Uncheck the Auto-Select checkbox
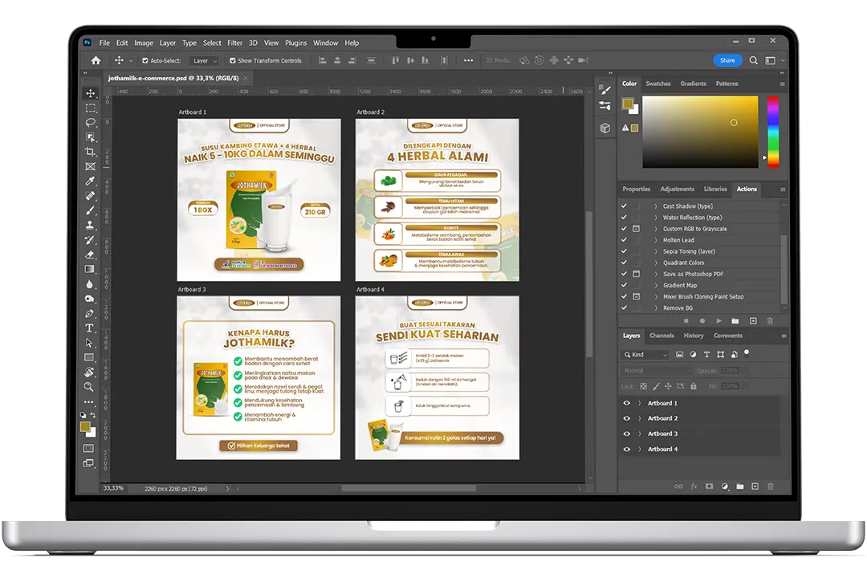 pyautogui.click(x=145, y=61)
